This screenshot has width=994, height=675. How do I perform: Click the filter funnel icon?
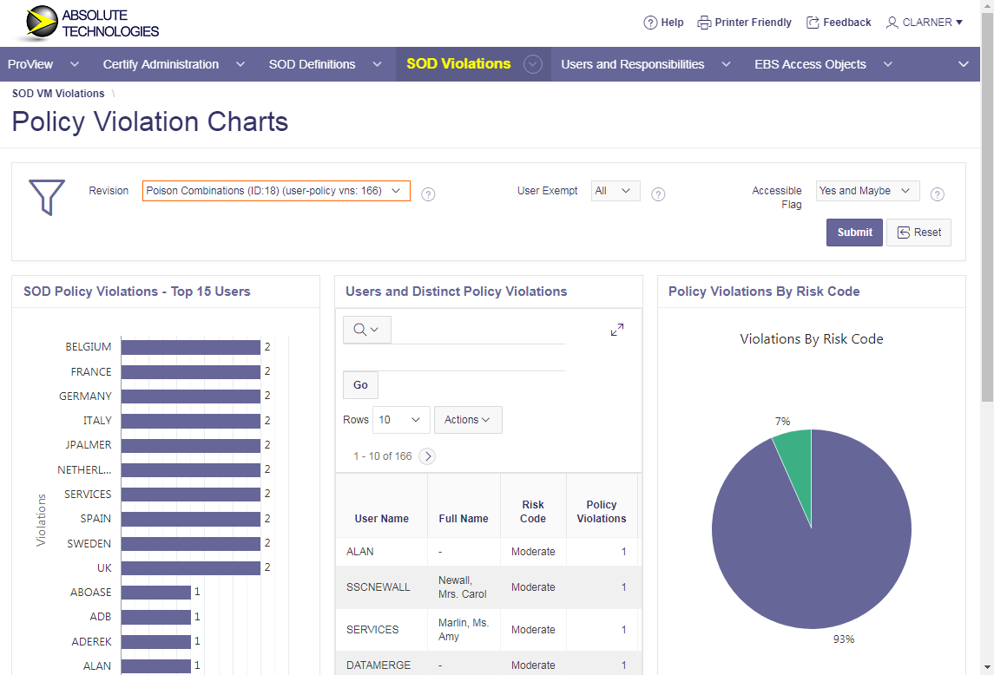46,197
